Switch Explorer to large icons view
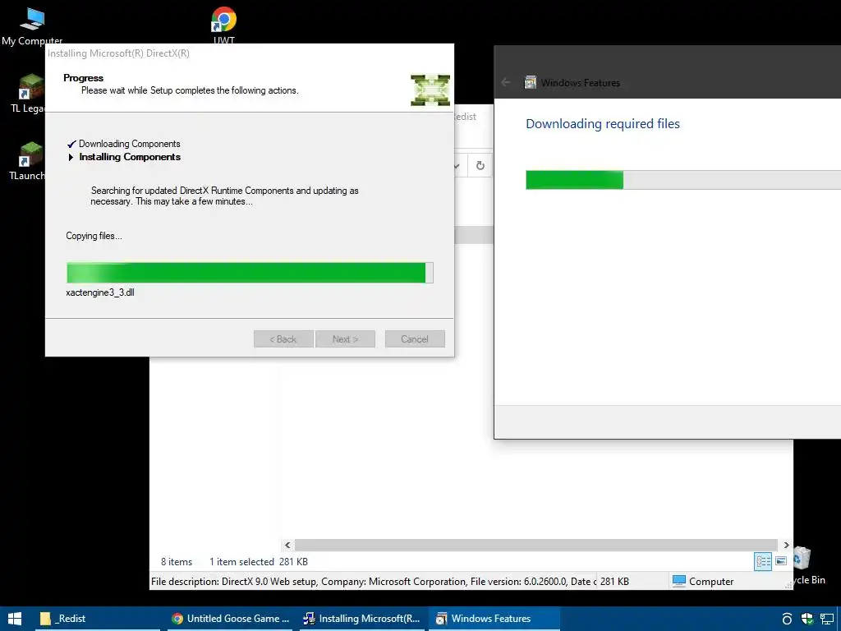 click(781, 561)
